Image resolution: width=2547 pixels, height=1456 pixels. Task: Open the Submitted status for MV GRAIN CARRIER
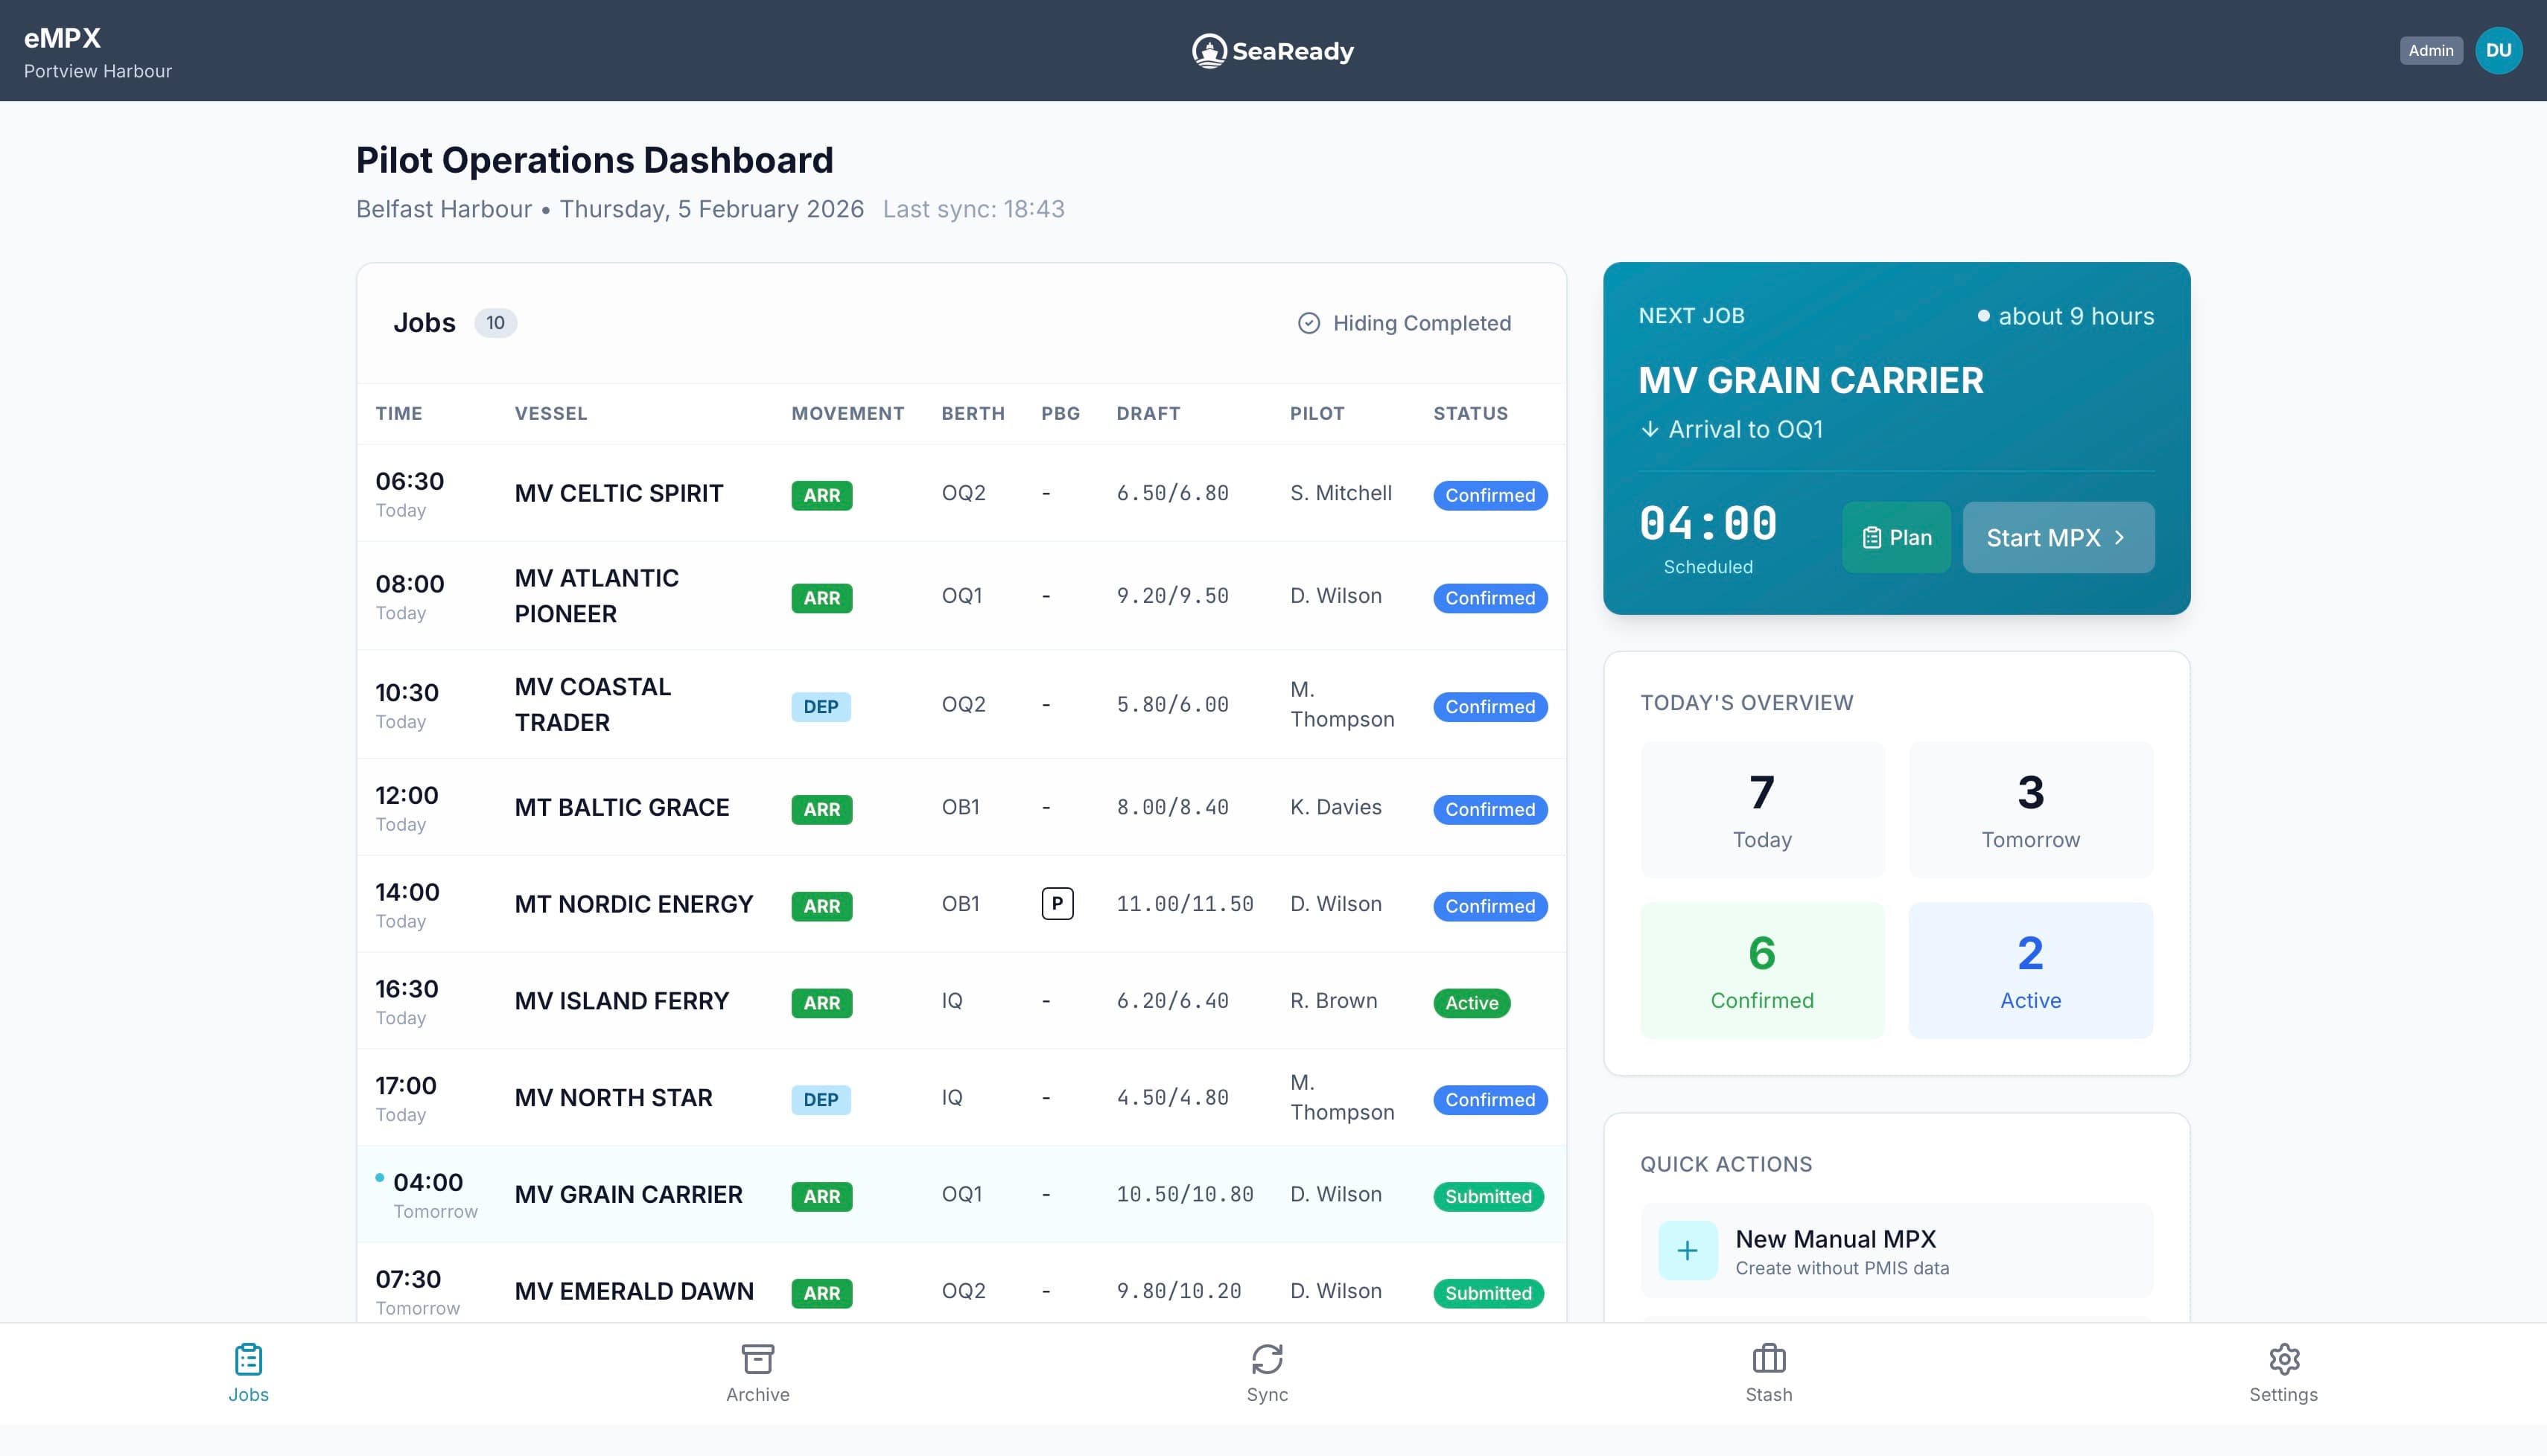(1487, 1196)
